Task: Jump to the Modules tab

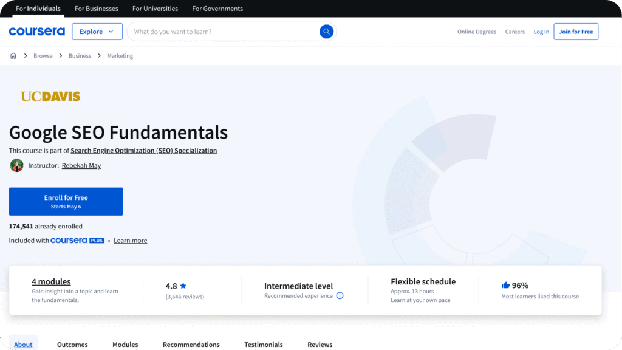Action: 125,344
